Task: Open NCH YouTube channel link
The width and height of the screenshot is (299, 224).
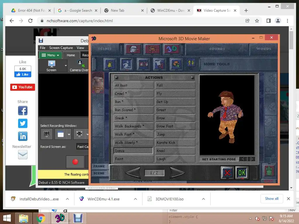Action: coord(22,87)
